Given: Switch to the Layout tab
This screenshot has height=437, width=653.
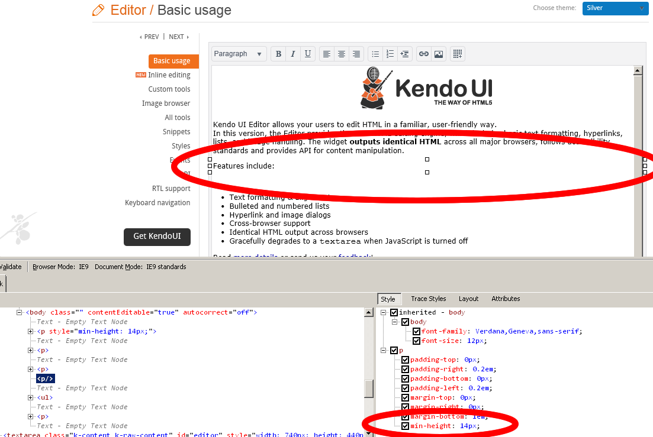Looking at the screenshot, I should pos(468,299).
